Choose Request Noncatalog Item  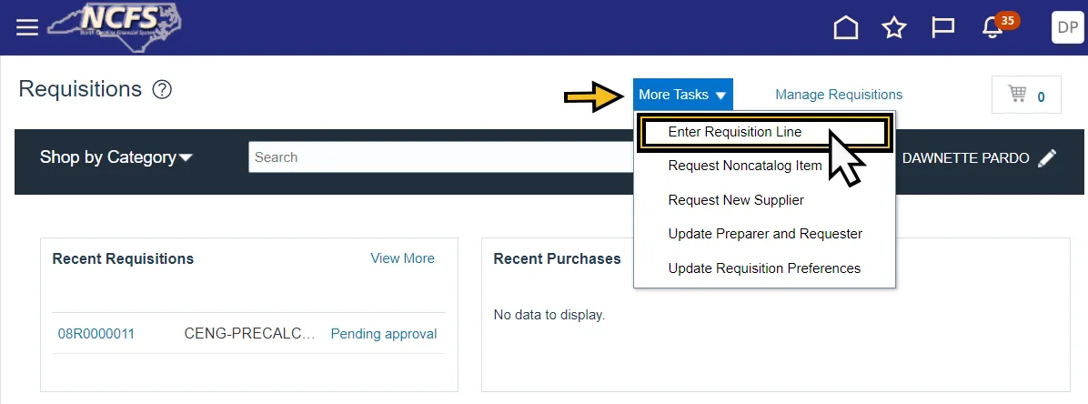[744, 166]
